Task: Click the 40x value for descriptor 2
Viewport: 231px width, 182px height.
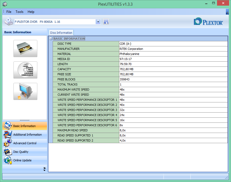Action: pyautogui.click(x=122, y=105)
